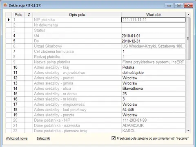The image size is (196, 147).
Task: Select the NIP płatnika value field 111-111-11-11
Action: click(153, 20)
